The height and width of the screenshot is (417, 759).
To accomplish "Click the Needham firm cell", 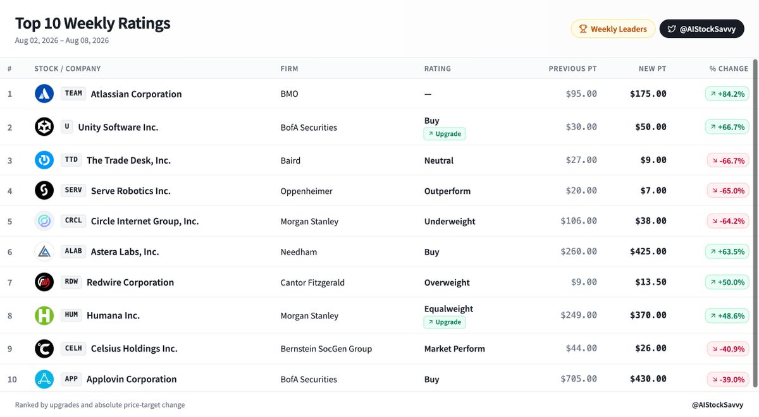I will coord(299,251).
